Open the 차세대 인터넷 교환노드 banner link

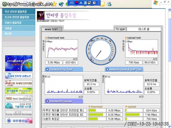click(19, 76)
